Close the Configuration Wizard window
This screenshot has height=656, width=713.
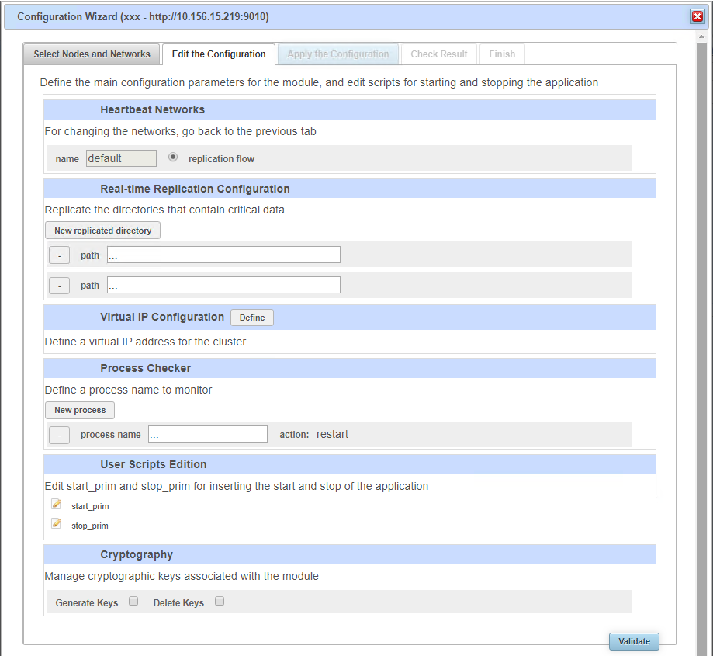697,16
